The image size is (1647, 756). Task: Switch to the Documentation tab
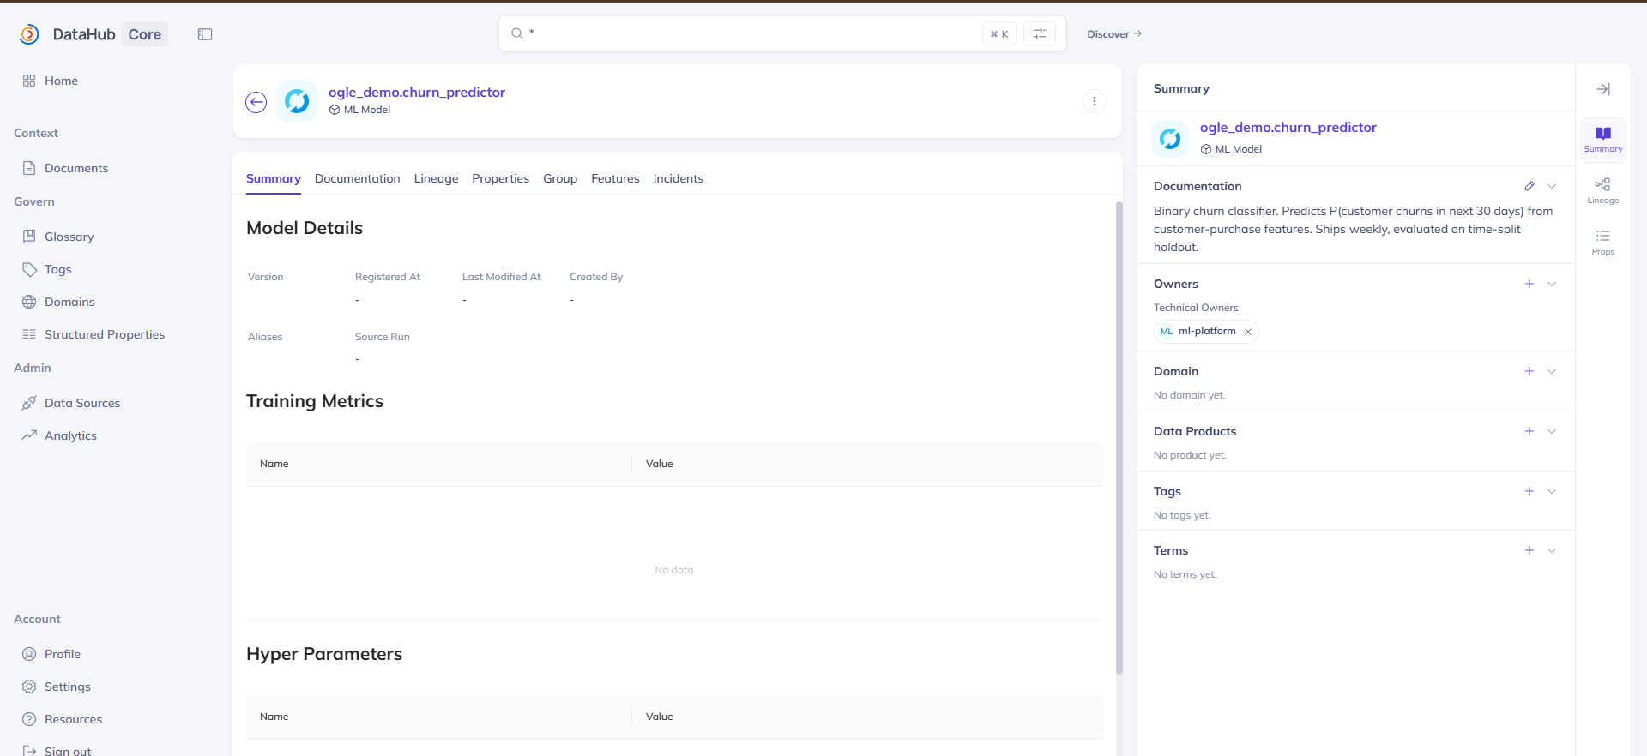tap(358, 178)
